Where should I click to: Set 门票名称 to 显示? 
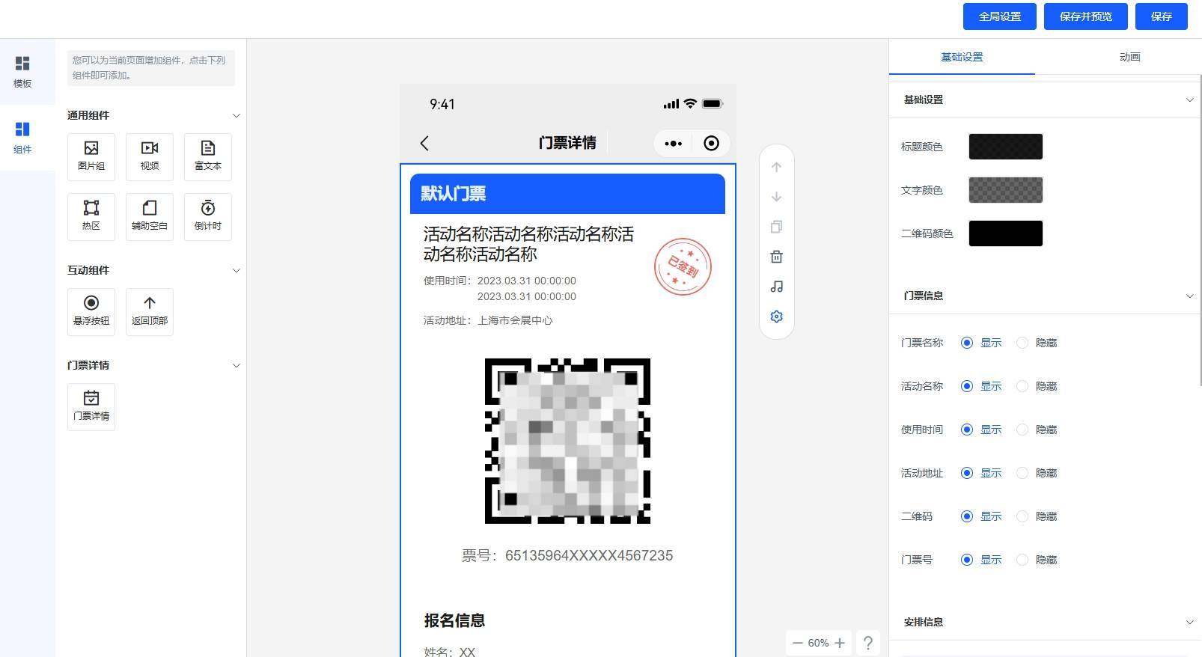(981, 343)
